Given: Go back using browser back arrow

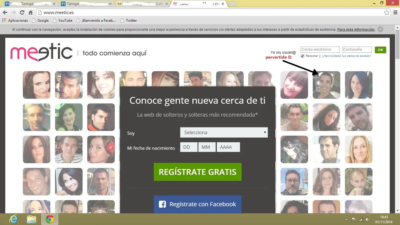Looking at the screenshot, I should pos(5,13).
